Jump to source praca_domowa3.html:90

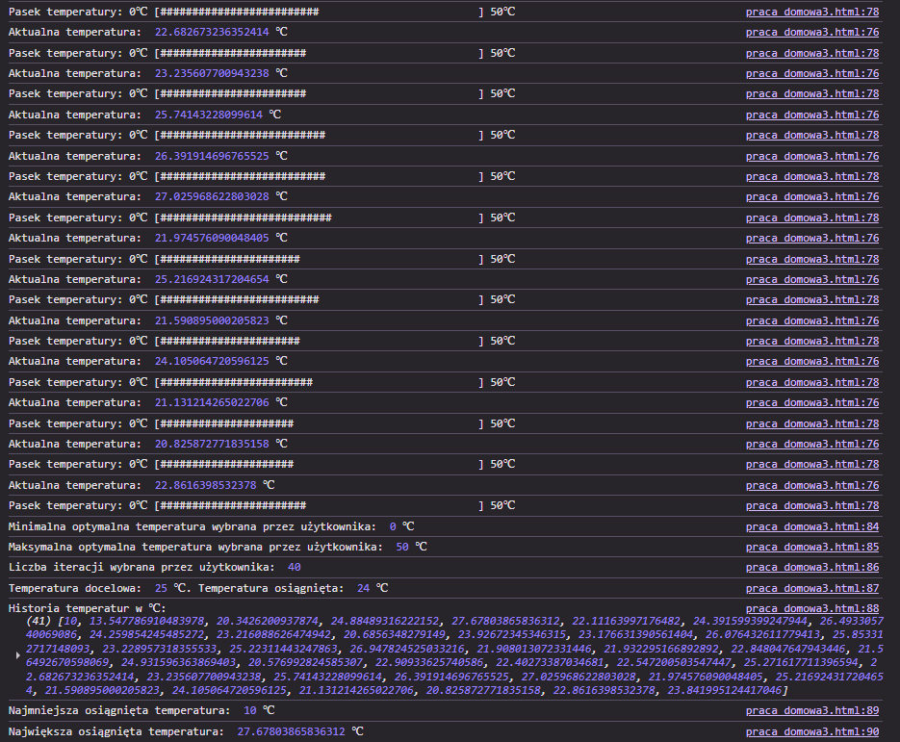pyautogui.click(x=811, y=731)
